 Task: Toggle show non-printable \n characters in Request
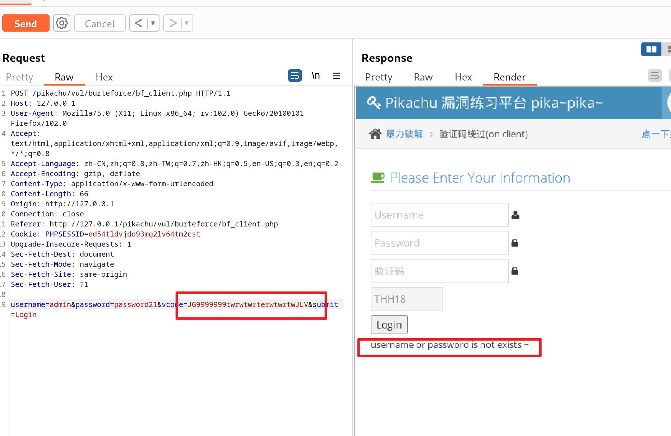[x=316, y=76]
